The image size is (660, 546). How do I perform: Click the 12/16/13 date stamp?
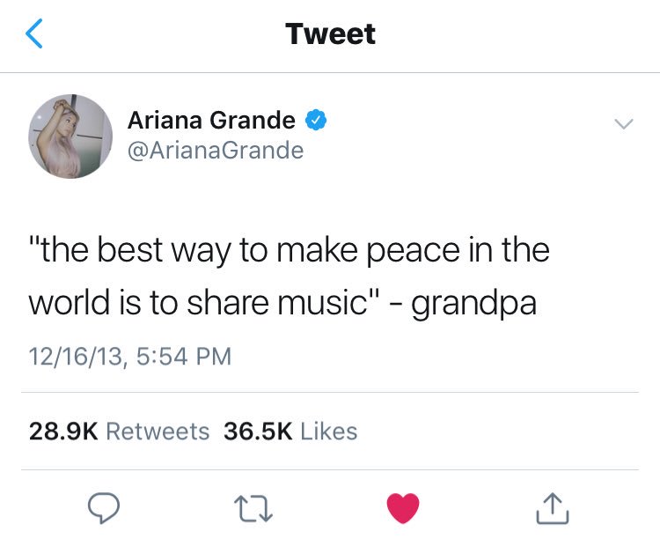(77, 357)
